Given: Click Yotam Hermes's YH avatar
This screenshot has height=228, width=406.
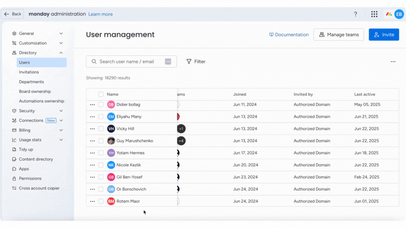Looking at the screenshot, I should tap(111, 153).
